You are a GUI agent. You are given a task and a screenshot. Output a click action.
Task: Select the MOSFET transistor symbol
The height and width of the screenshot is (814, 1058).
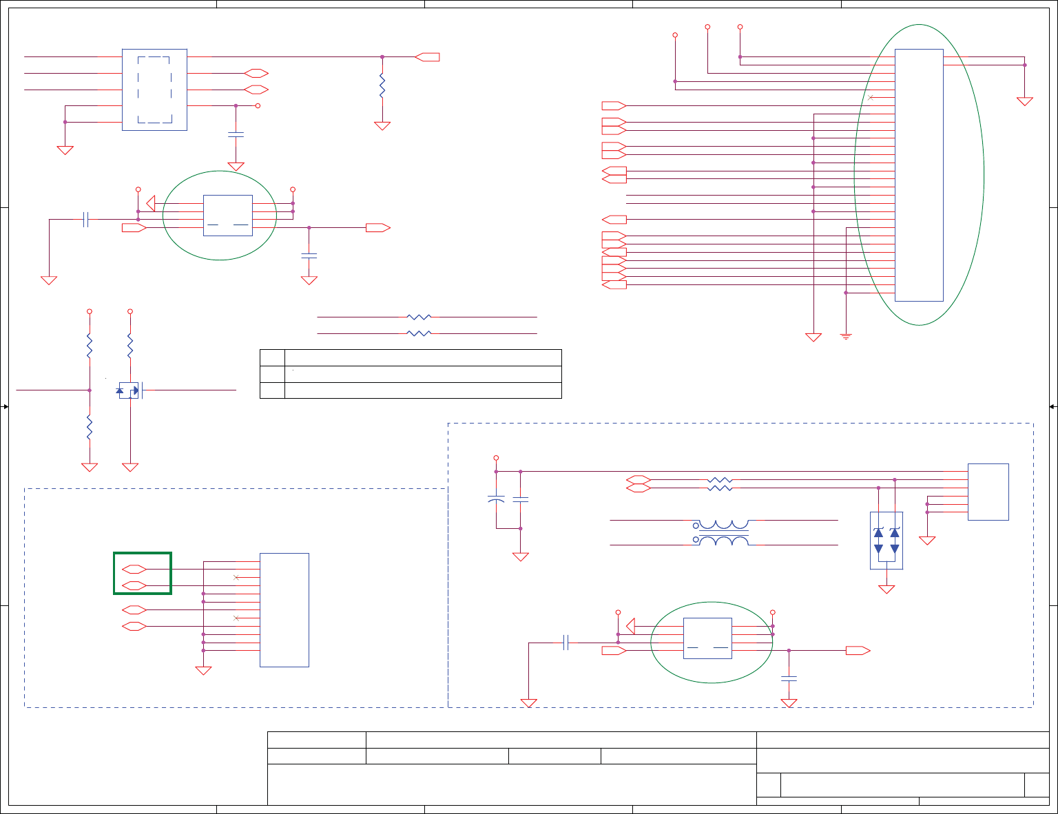click(129, 390)
